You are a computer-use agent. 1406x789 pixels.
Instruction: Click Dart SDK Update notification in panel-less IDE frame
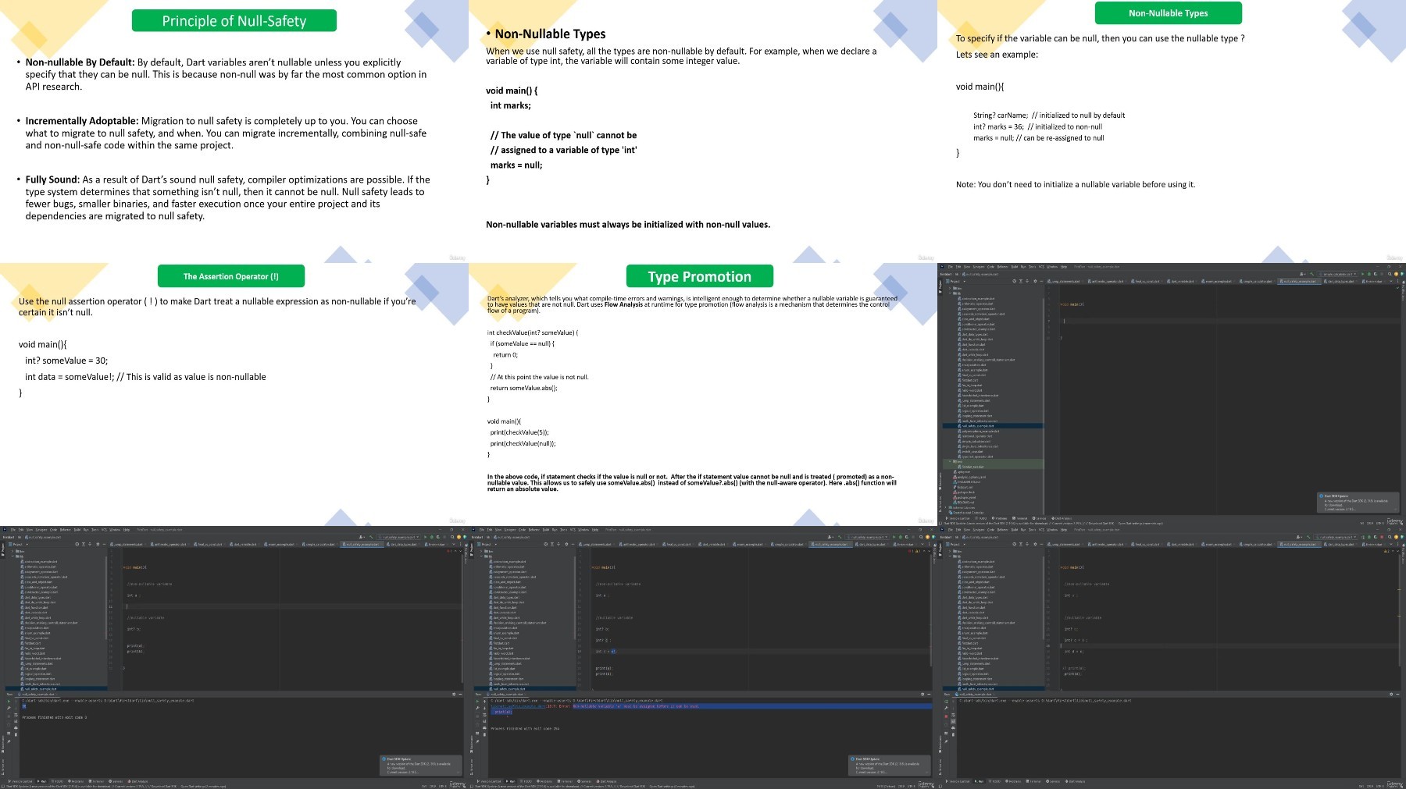[x=1358, y=502]
